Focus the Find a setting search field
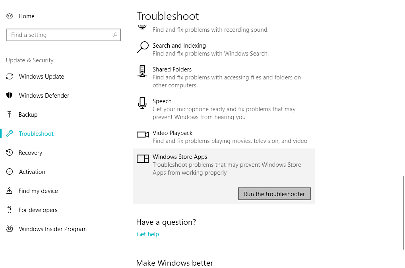 click(64, 35)
